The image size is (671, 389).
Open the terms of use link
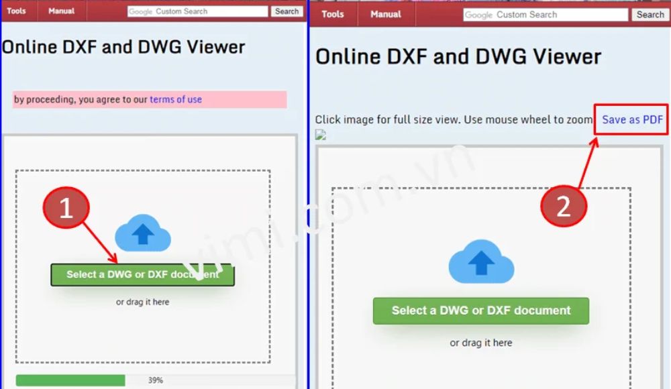coord(176,99)
